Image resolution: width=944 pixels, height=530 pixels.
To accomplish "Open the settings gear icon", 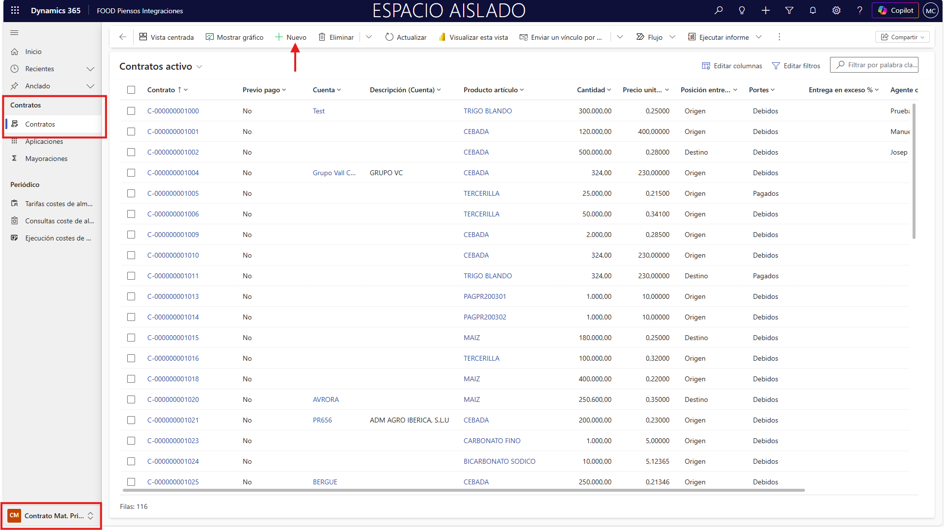I will 836,10.
